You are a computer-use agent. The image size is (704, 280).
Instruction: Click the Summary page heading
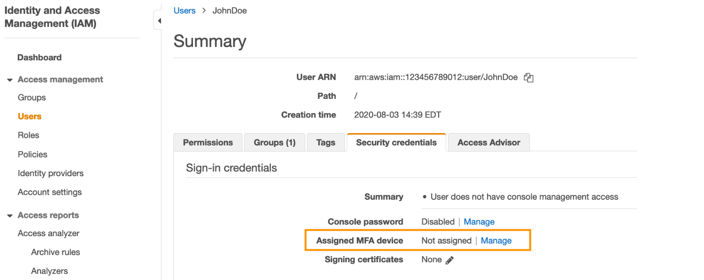[x=210, y=41]
